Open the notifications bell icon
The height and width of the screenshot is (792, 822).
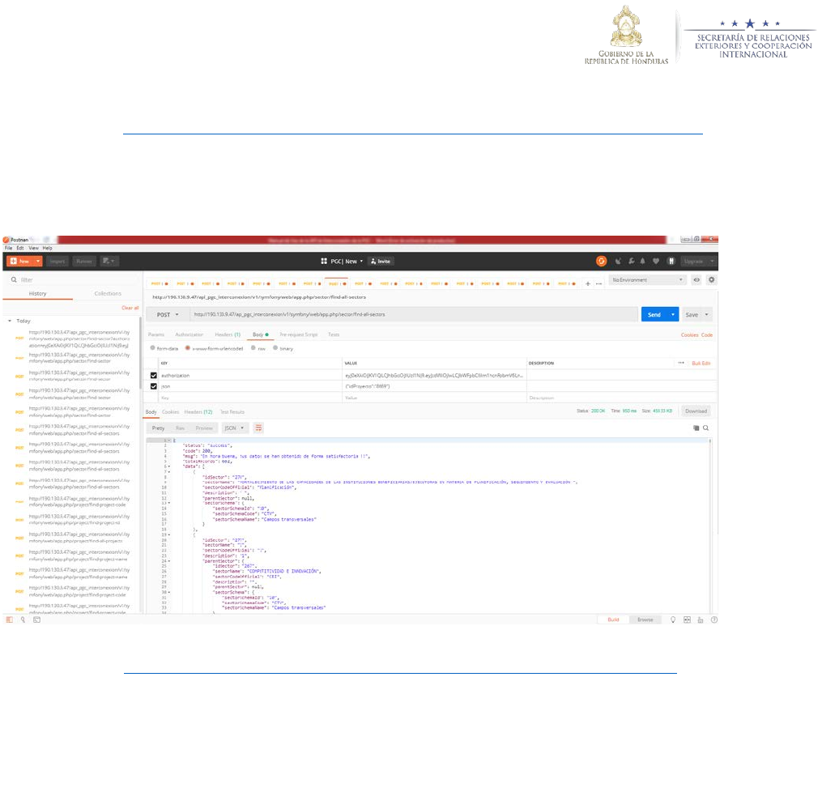[643, 261]
